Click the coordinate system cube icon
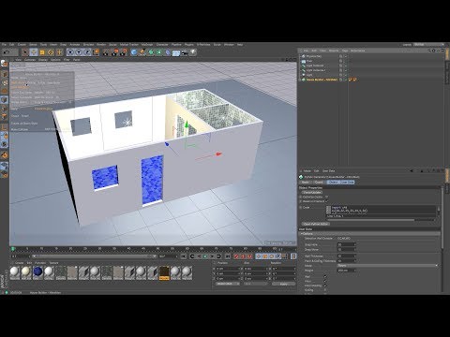The image size is (450, 337). coord(96,52)
